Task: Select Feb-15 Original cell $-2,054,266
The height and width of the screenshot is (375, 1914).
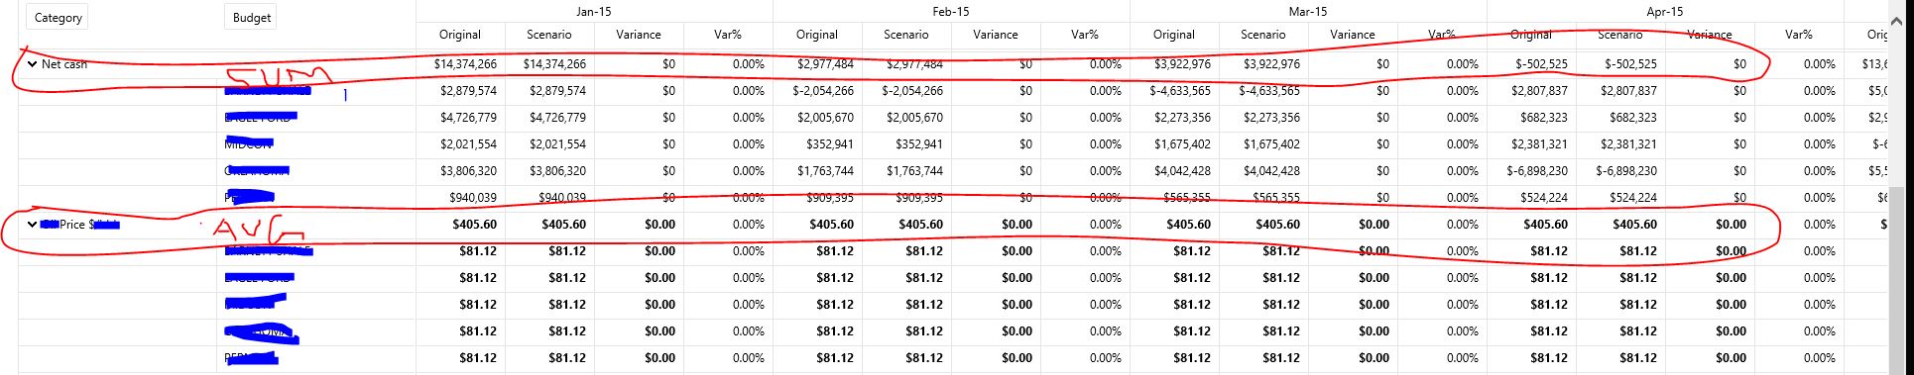Action: tap(817, 91)
